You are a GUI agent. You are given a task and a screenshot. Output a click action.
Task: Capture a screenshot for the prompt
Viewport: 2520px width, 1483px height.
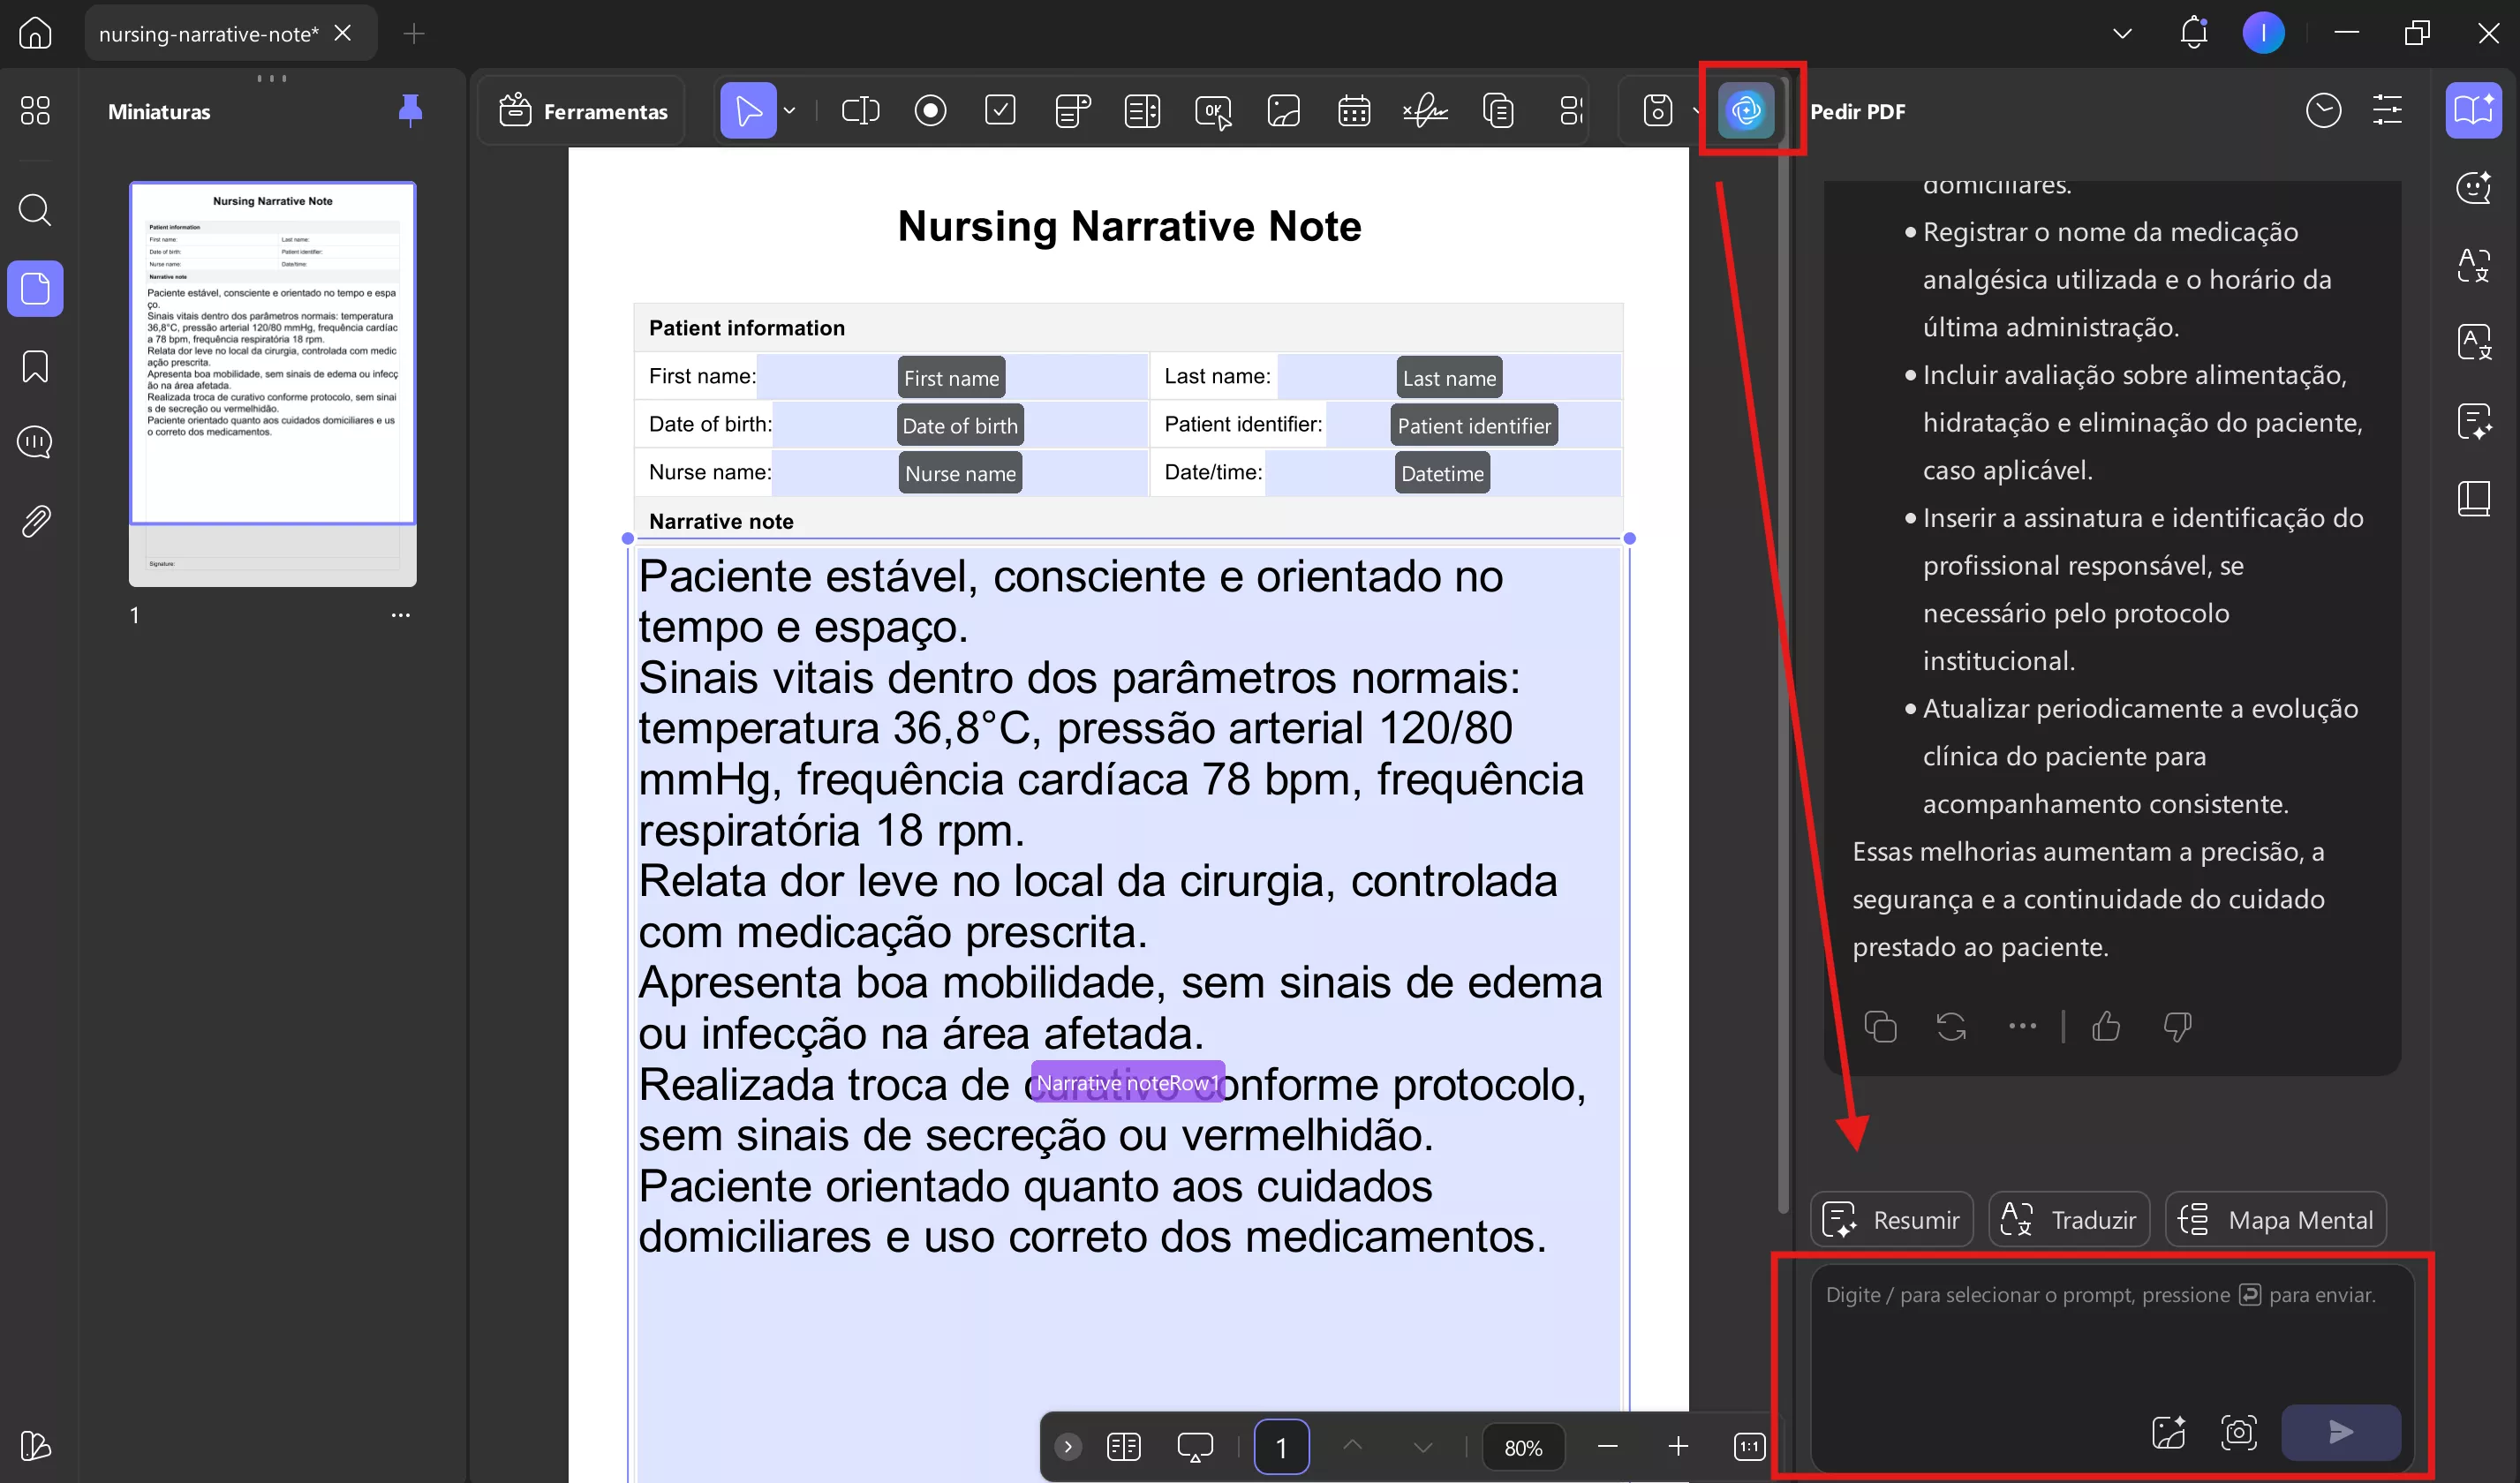pos(2238,1432)
